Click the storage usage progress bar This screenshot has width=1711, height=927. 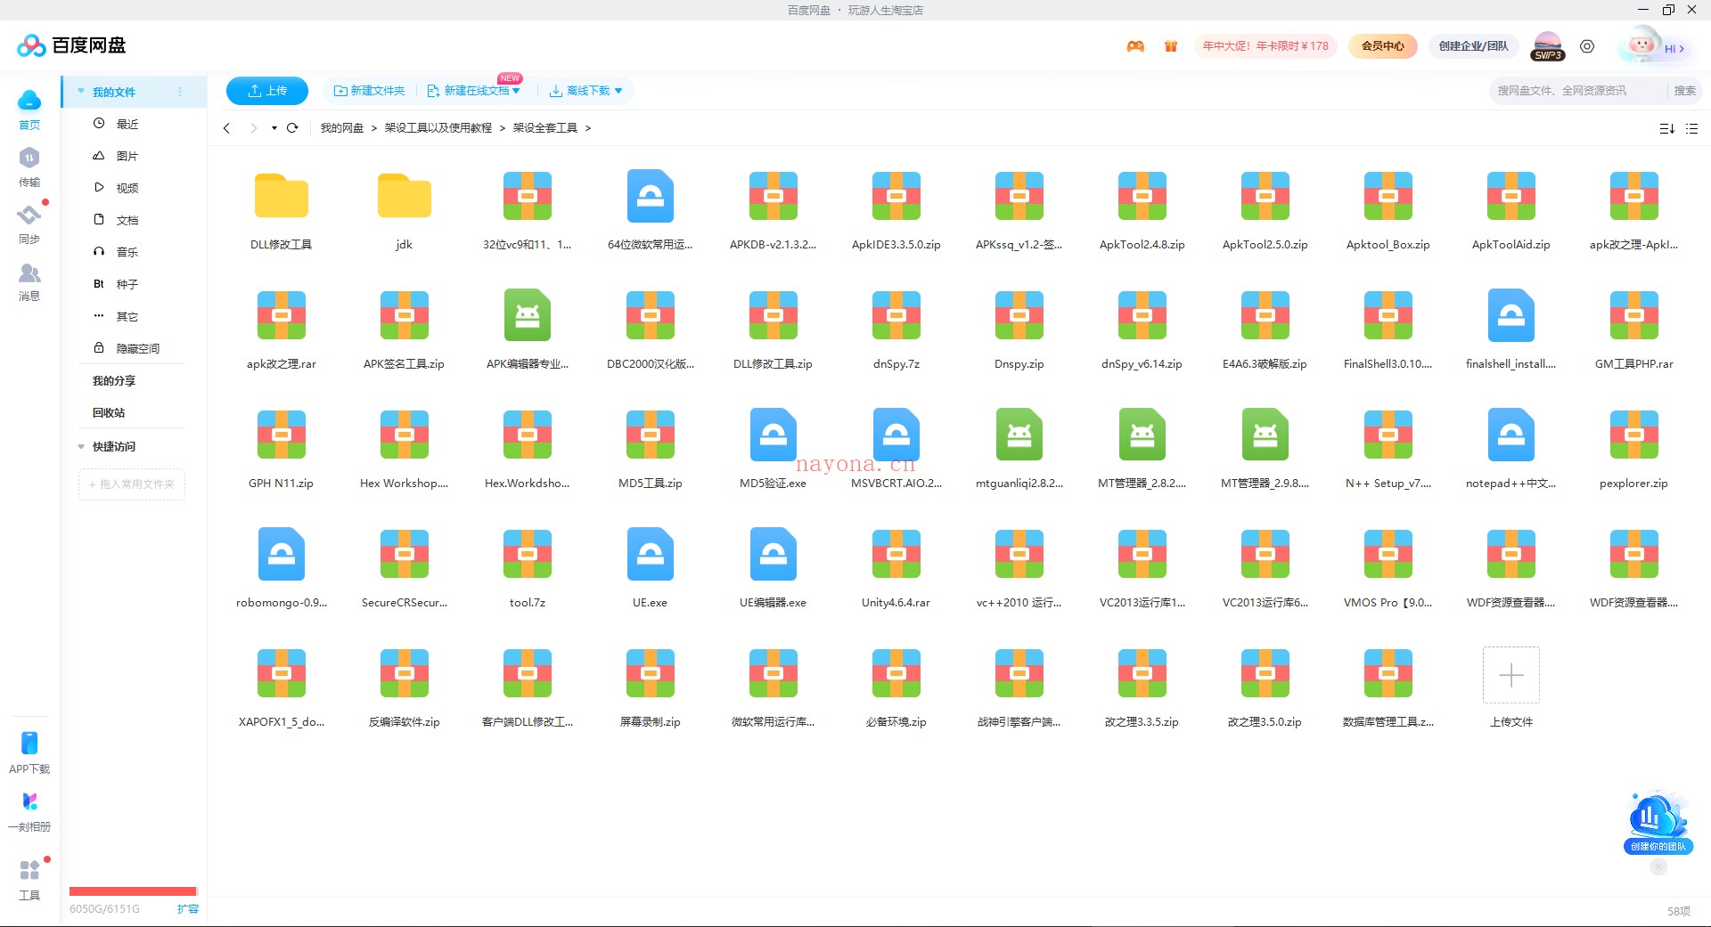[x=133, y=890]
